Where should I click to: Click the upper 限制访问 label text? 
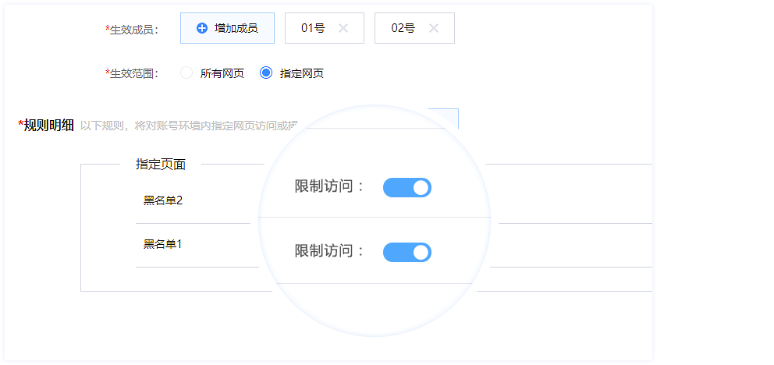pyautogui.click(x=329, y=187)
